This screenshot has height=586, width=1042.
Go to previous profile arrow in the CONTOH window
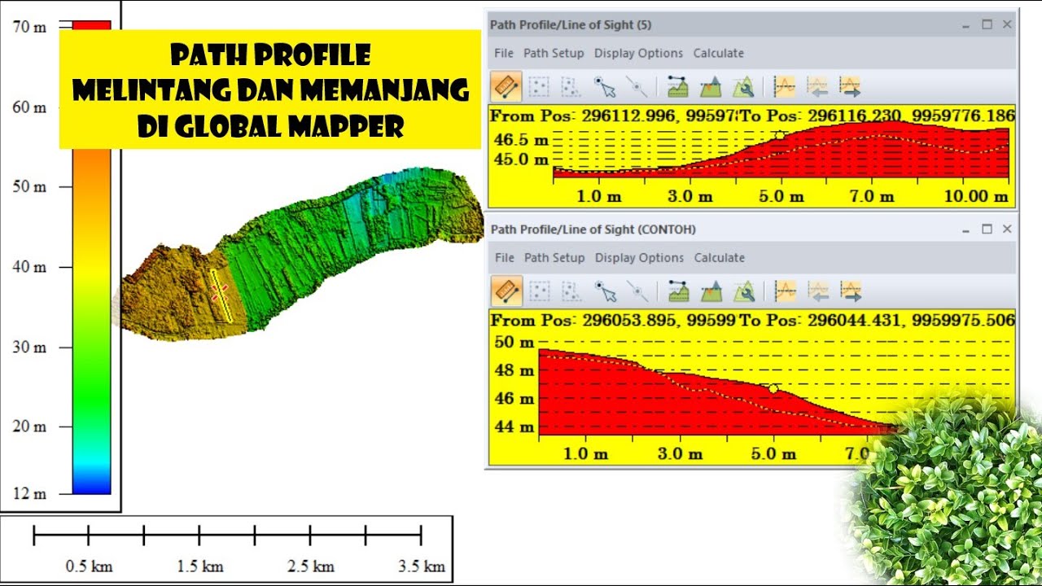[817, 291]
